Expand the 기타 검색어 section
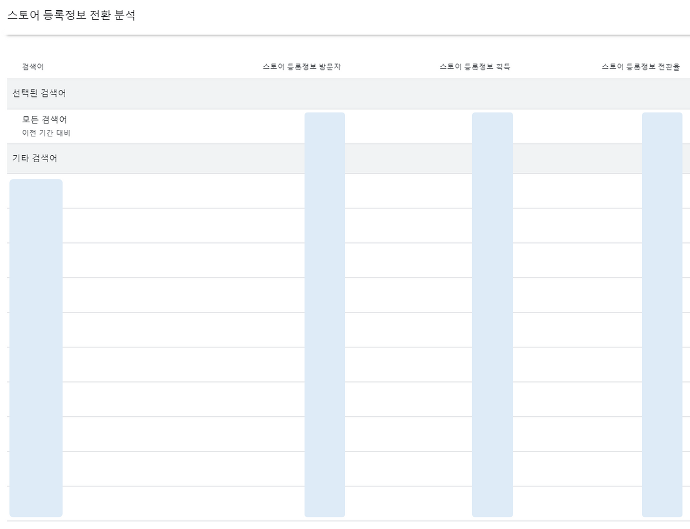Image resolution: width=690 pixels, height=529 pixels. [x=35, y=158]
